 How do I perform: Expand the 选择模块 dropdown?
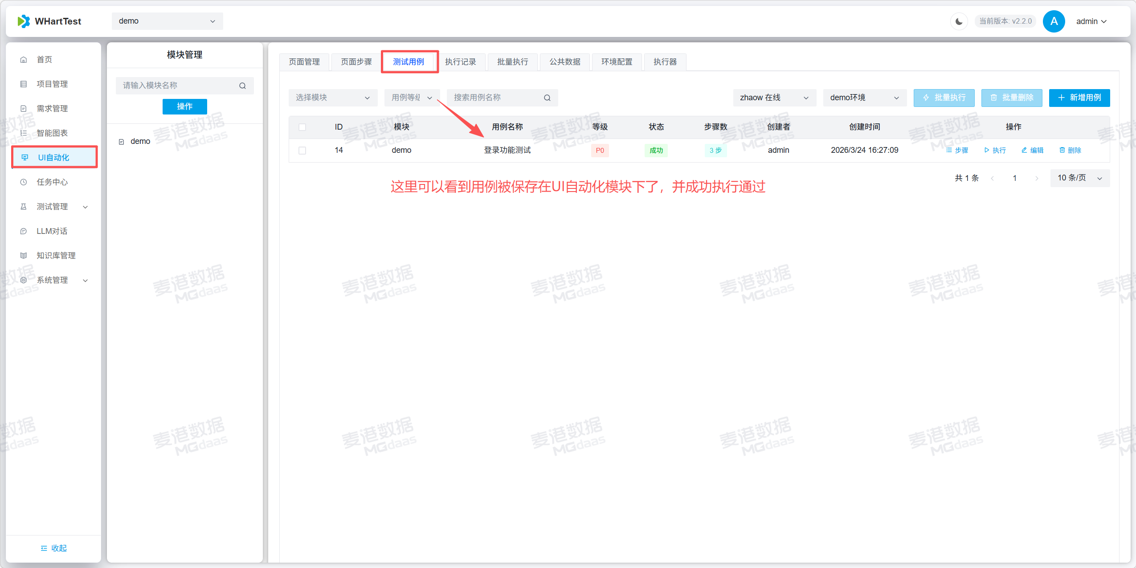tap(333, 98)
